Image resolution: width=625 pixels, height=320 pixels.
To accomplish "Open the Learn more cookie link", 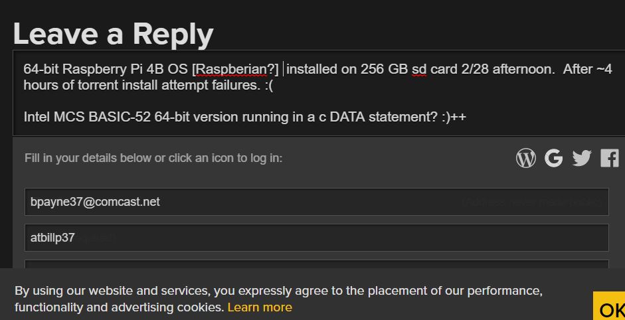I will pyautogui.click(x=260, y=307).
